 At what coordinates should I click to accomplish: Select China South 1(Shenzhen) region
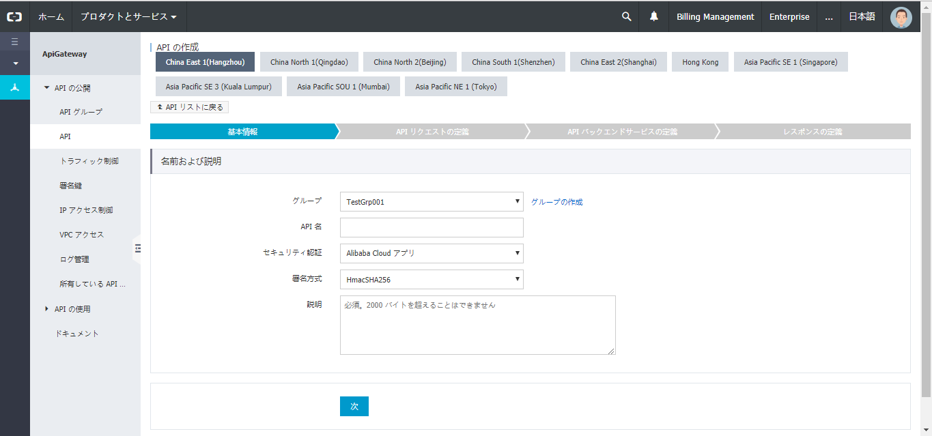click(513, 62)
